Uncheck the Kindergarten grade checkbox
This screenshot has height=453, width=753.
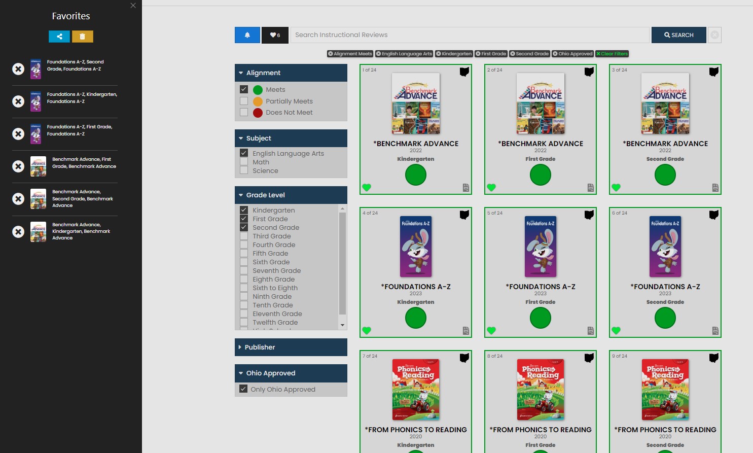(244, 210)
